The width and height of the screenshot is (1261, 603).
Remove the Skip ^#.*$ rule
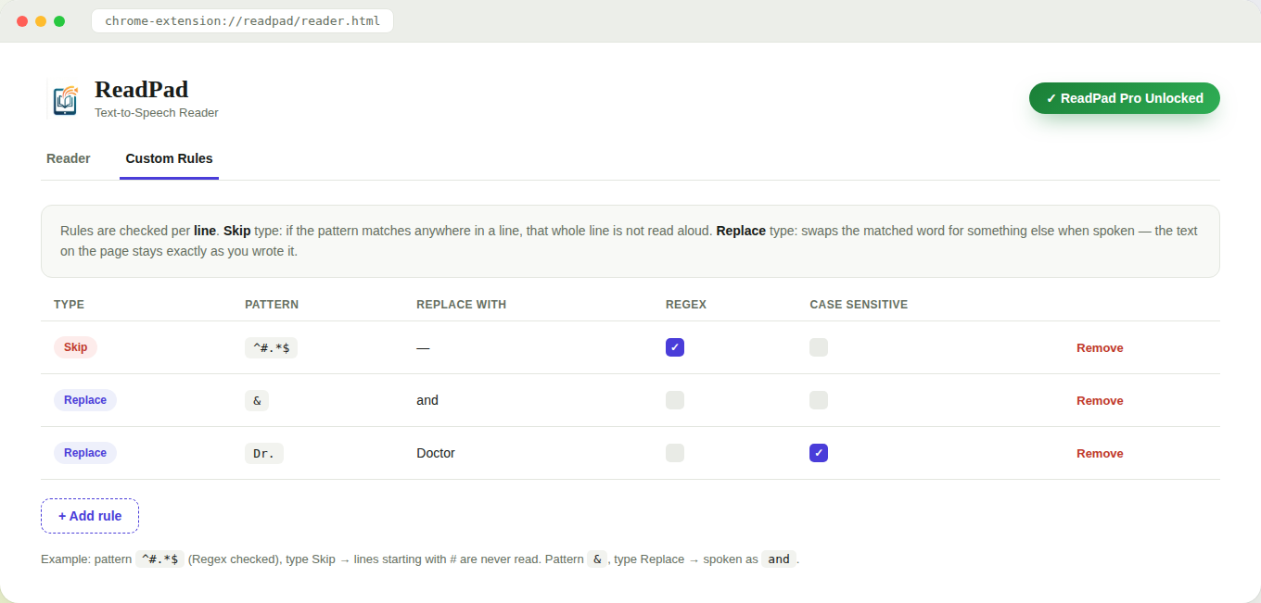(1100, 348)
